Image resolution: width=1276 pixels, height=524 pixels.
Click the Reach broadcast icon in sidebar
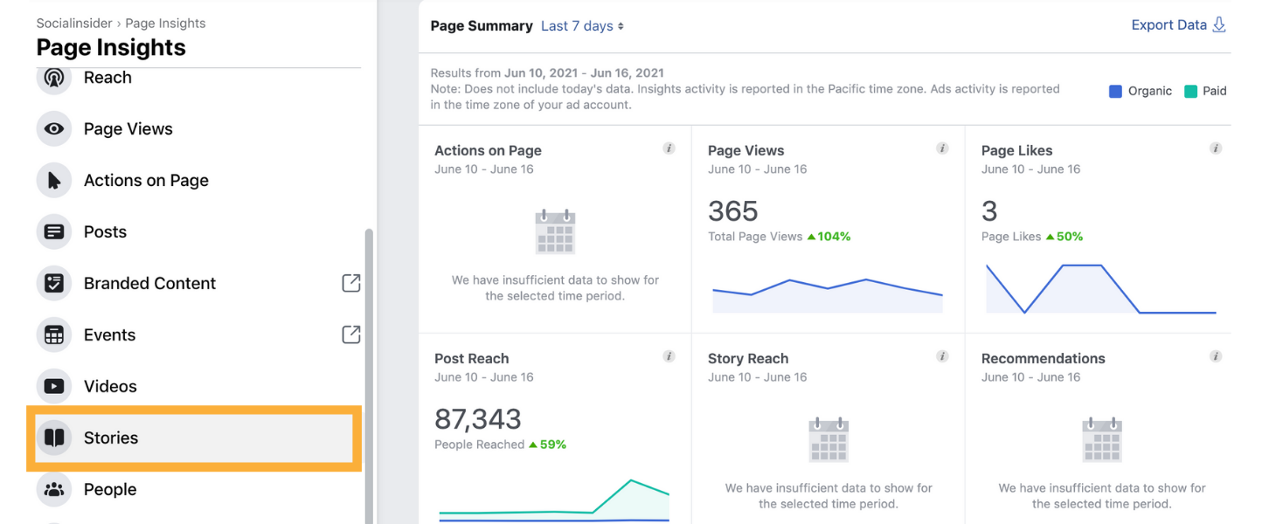[x=54, y=78]
